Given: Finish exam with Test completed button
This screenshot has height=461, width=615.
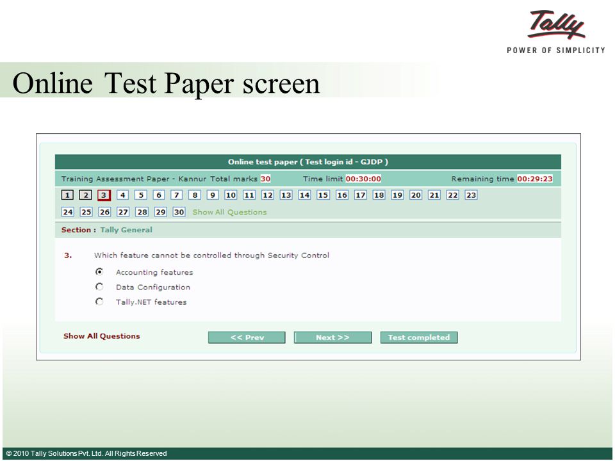Looking at the screenshot, I should [419, 337].
